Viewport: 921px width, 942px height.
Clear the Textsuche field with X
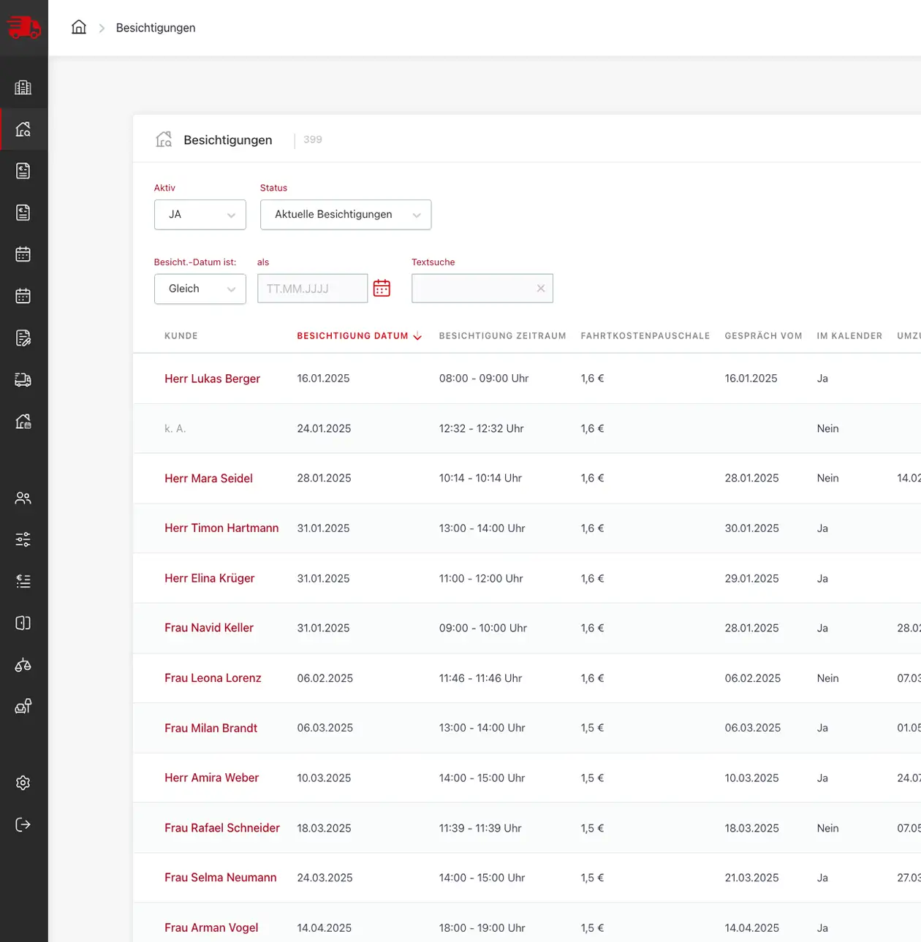(x=541, y=289)
